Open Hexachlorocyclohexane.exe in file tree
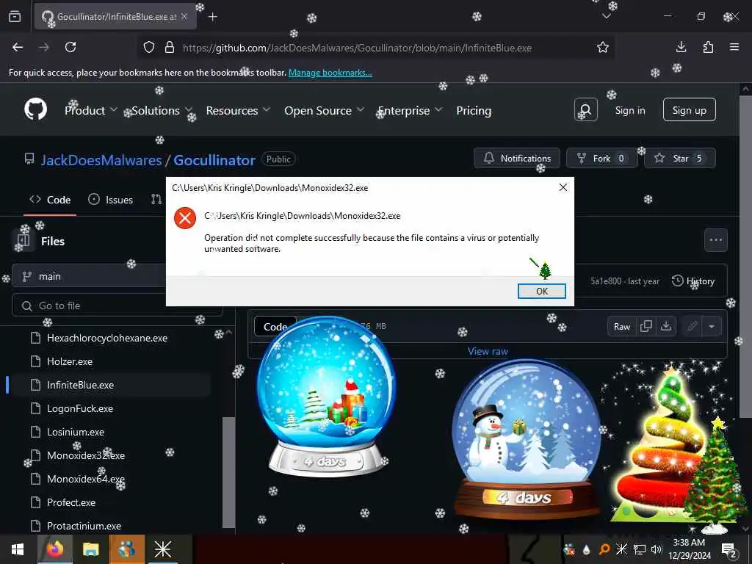 [x=107, y=338]
